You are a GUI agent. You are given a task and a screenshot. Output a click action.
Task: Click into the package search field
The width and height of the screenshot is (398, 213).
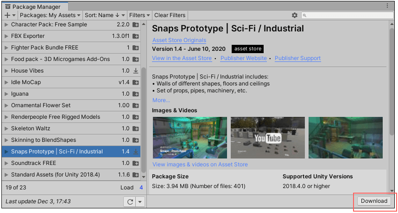click(350, 15)
